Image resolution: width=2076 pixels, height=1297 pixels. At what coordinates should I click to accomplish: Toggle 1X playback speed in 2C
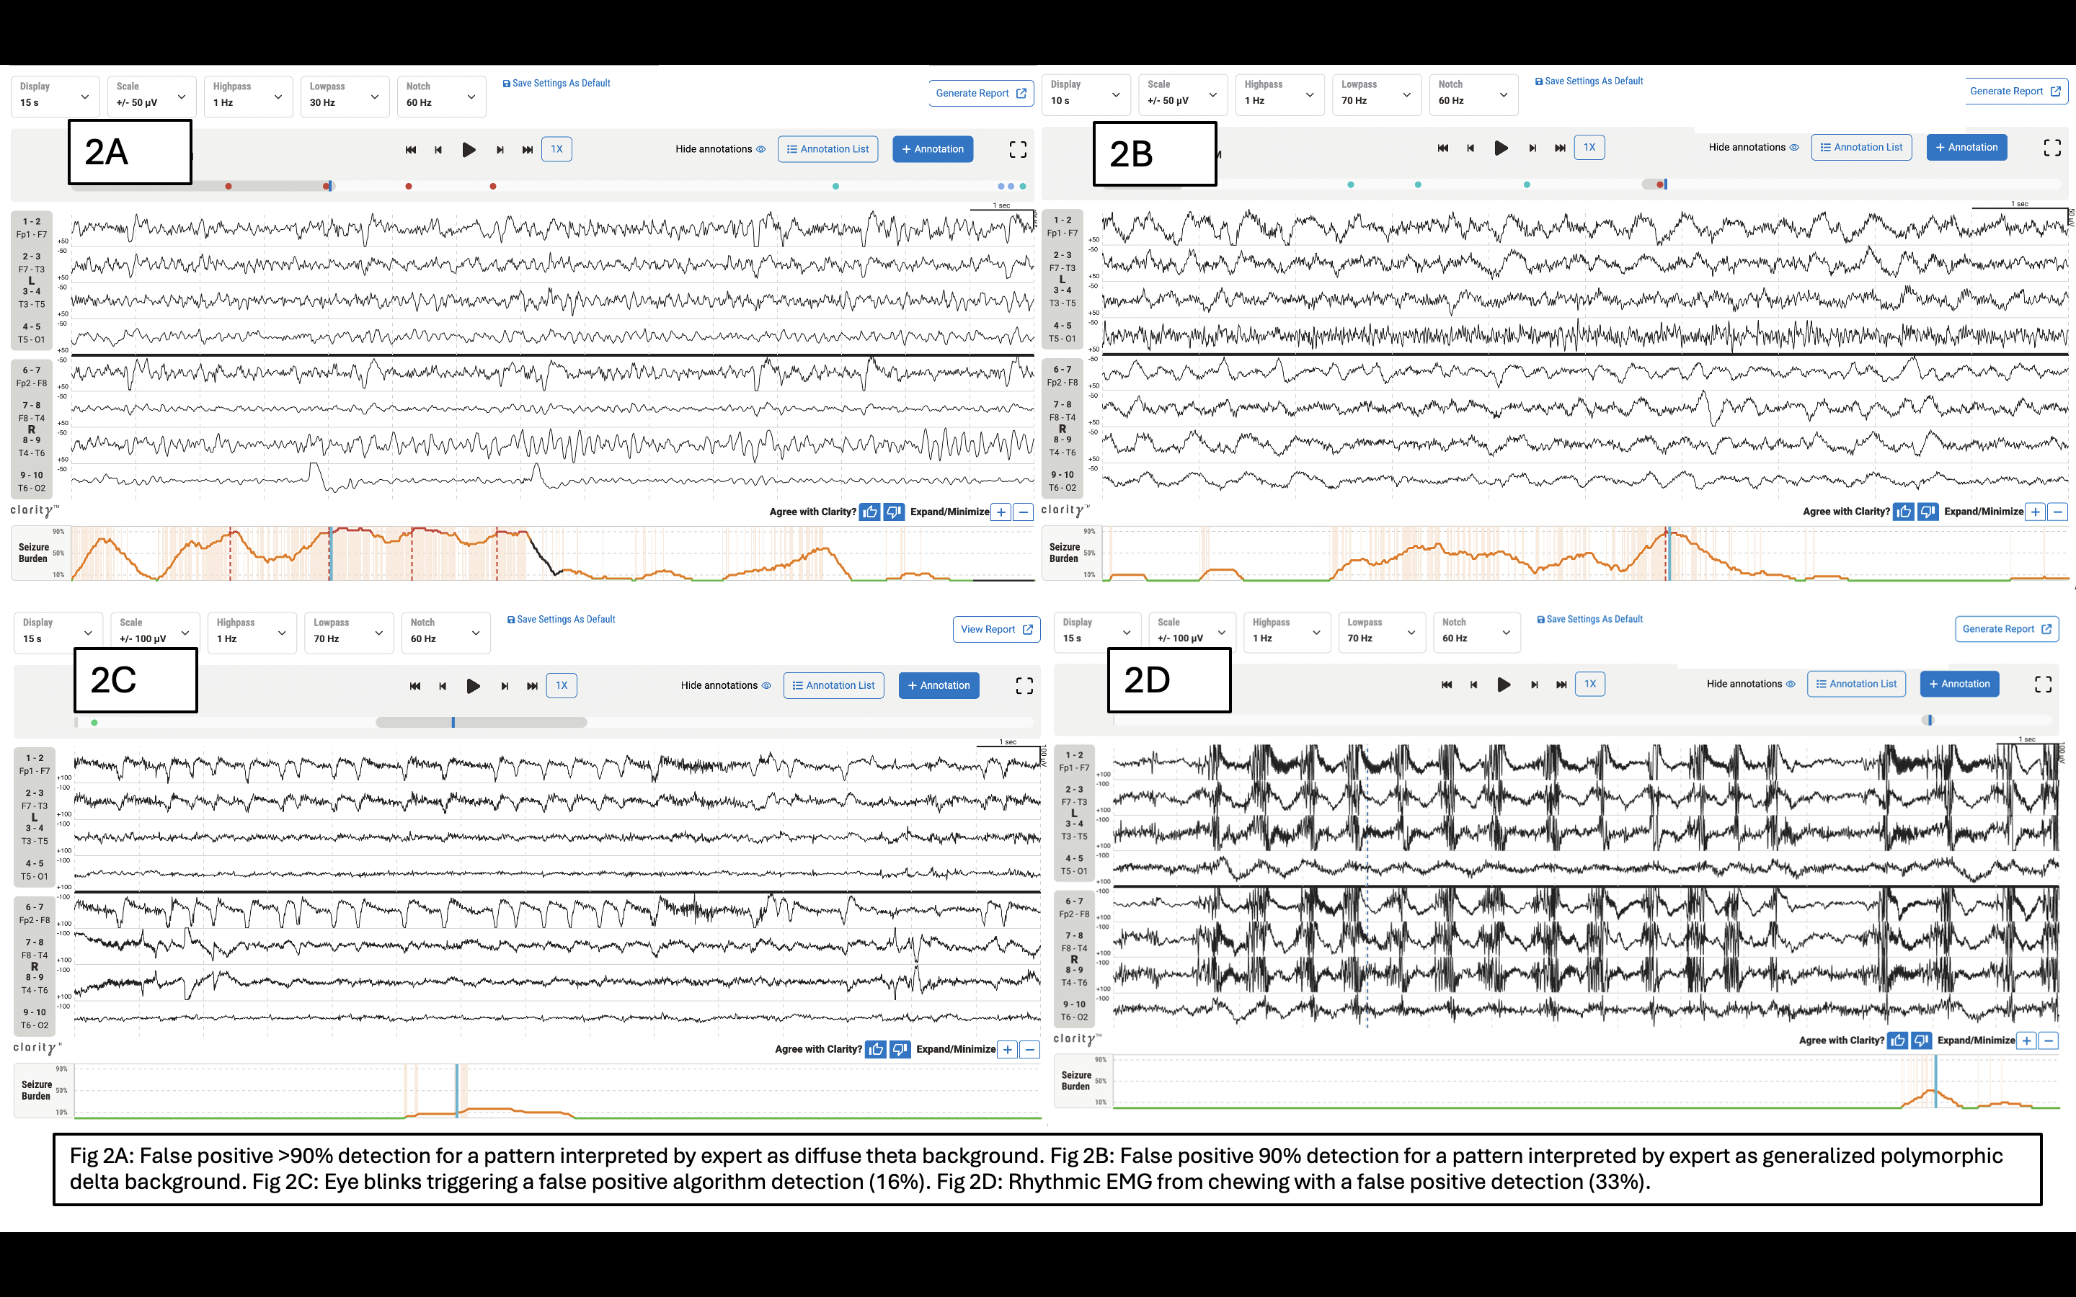pos(561,685)
